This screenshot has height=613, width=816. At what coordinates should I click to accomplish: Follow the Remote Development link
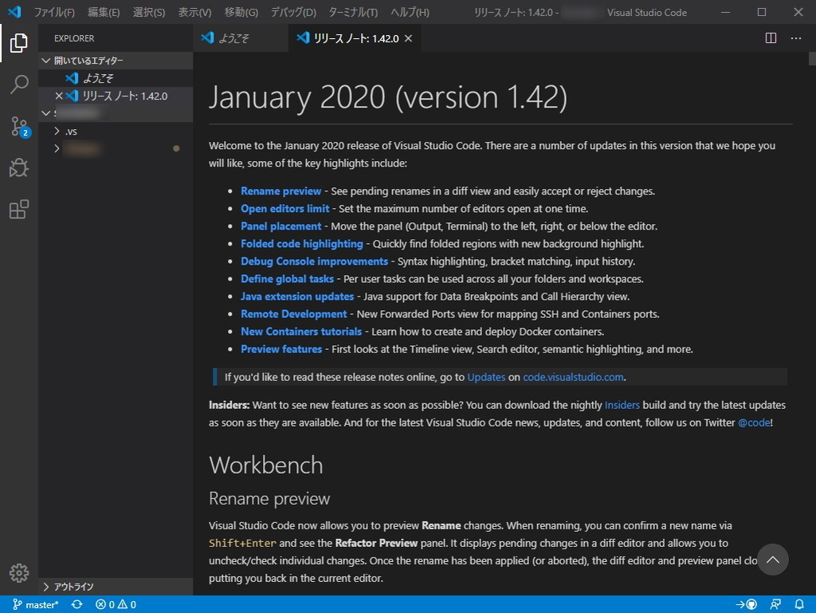(x=293, y=314)
